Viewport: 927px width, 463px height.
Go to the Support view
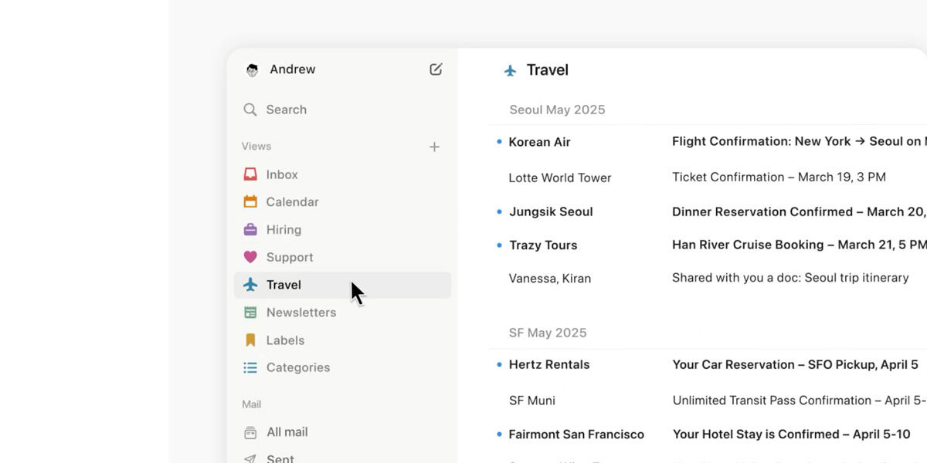(342, 257)
